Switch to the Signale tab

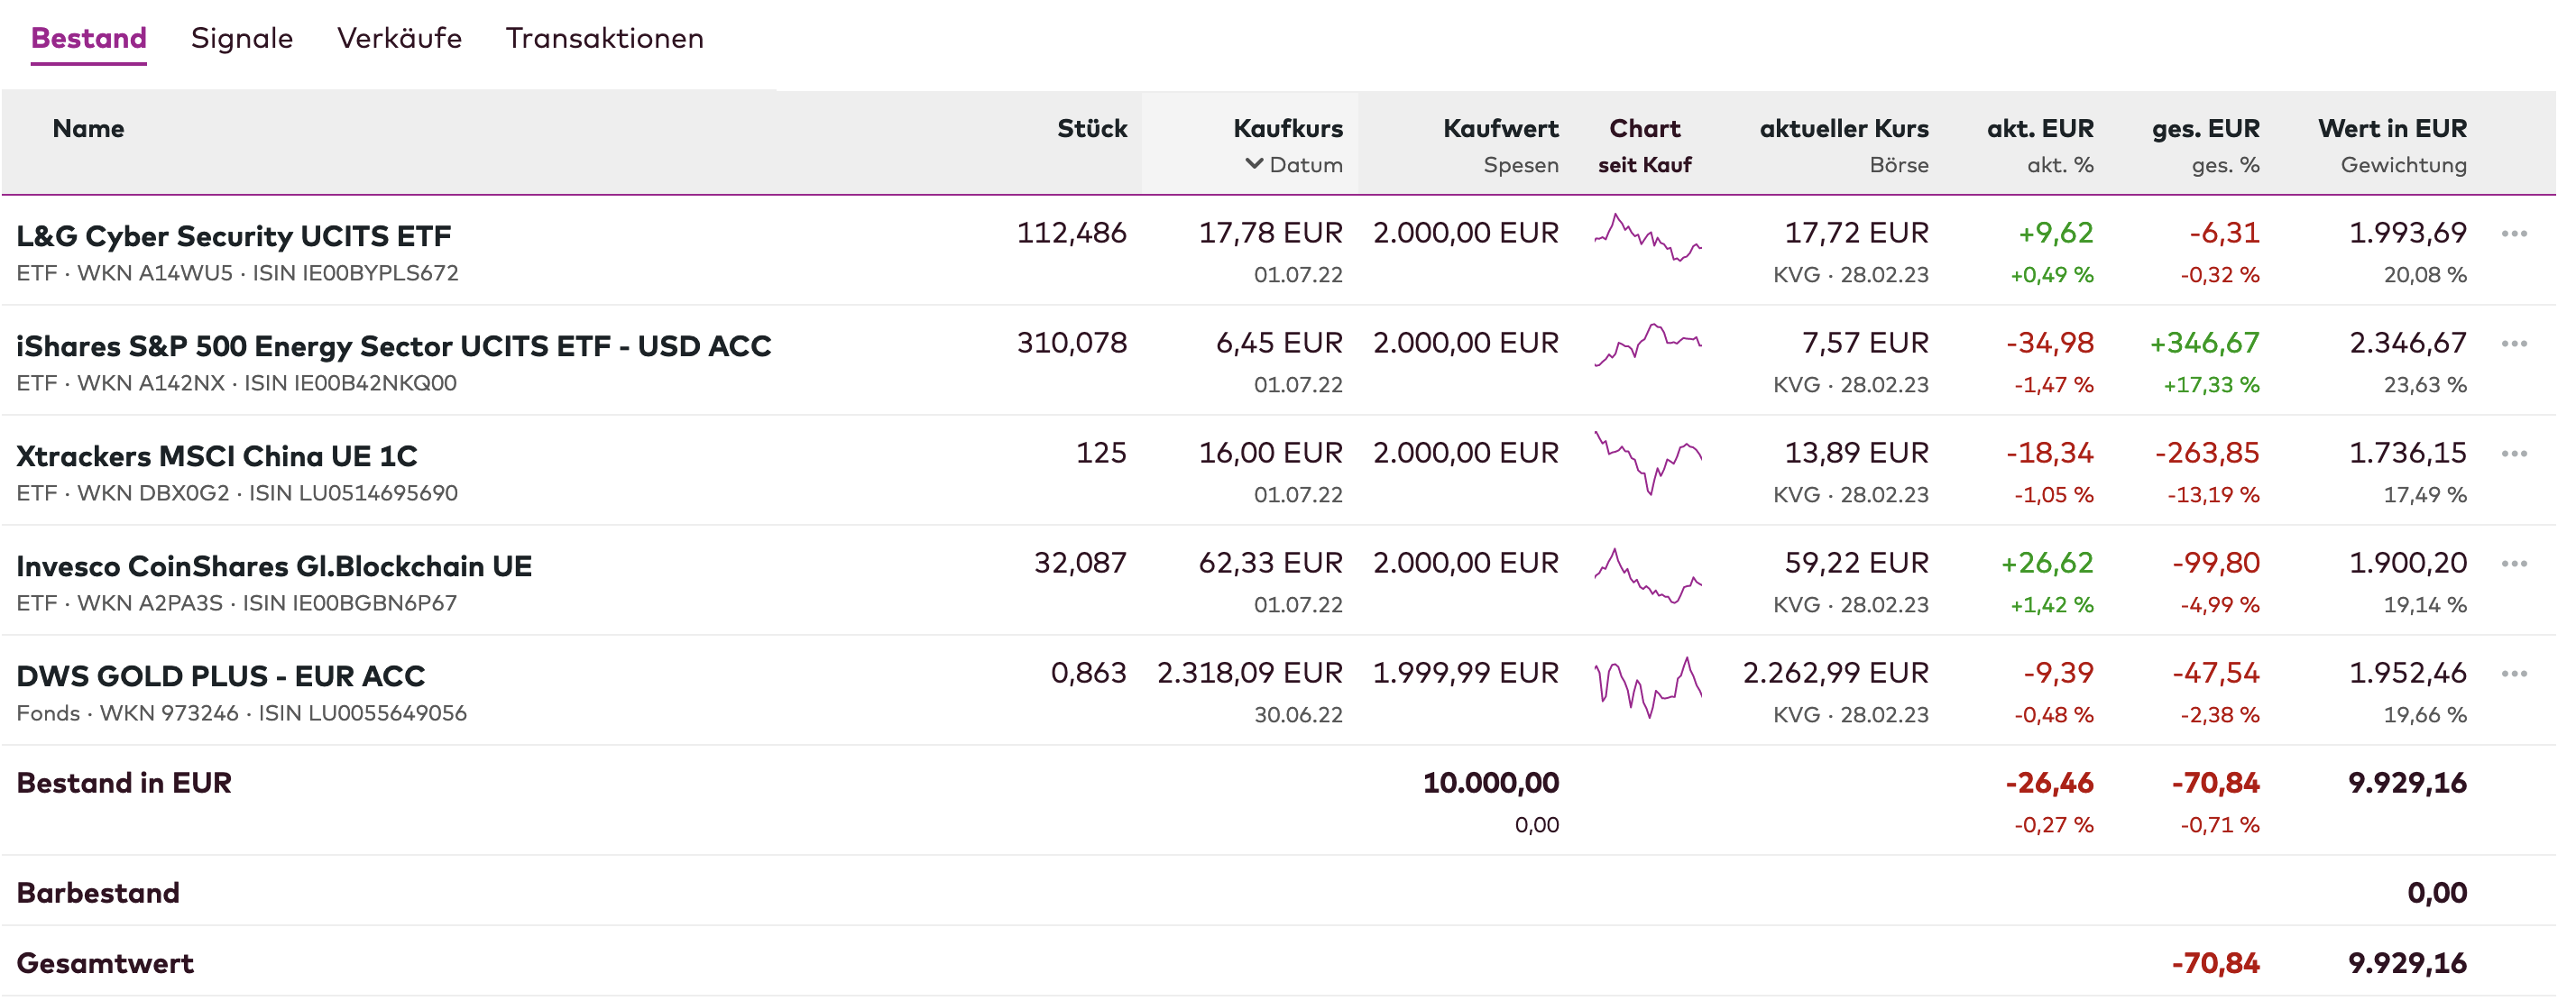(242, 38)
